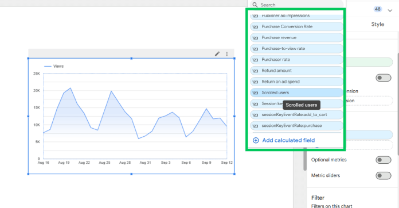Viewport: 399px width, 208px height.
Task: Select the sessionKeyEventRate:add_to_cart metric
Action: (296, 115)
